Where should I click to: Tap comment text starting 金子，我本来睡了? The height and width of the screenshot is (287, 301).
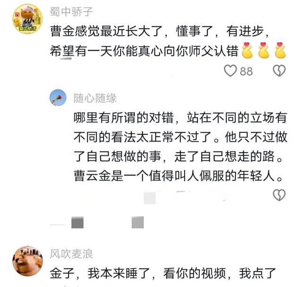[x=163, y=273]
